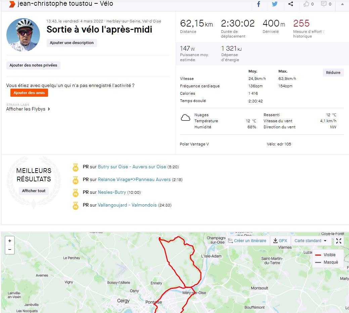Click the Strava orange logo chevron
The image size is (349, 313).
12,4
